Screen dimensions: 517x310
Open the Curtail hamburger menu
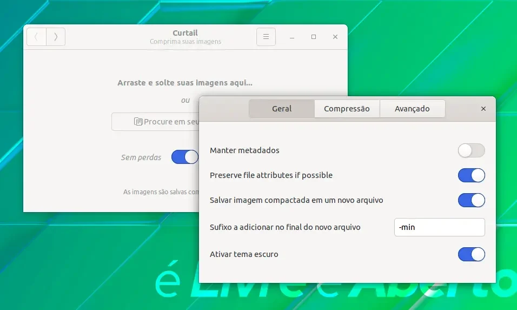(x=266, y=37)
